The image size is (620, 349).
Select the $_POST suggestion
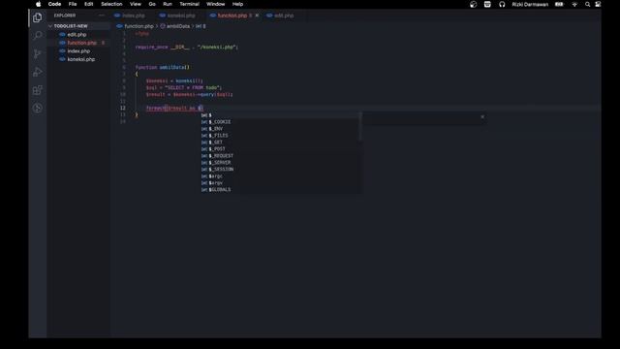tap(280, 148)
